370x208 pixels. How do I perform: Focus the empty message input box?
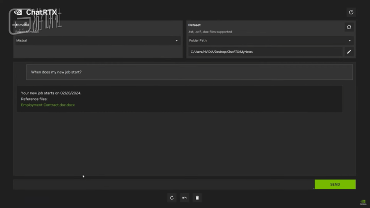163,184
